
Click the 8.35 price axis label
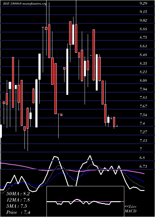pyautogui.click(x=143, y=64)
